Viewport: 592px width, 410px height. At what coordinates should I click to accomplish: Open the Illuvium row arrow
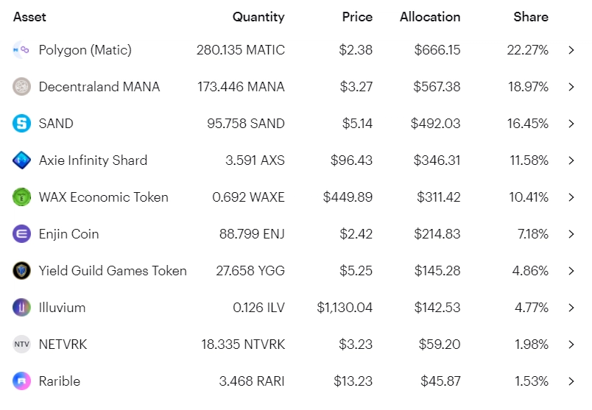point(571,308)
